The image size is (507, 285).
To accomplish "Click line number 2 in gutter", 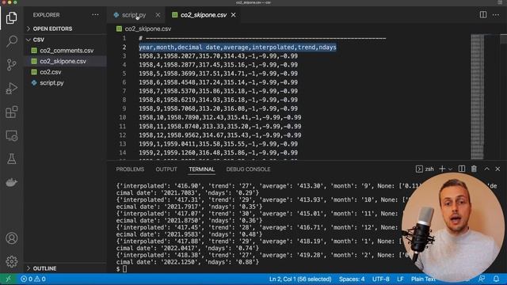I will point(124,47).
